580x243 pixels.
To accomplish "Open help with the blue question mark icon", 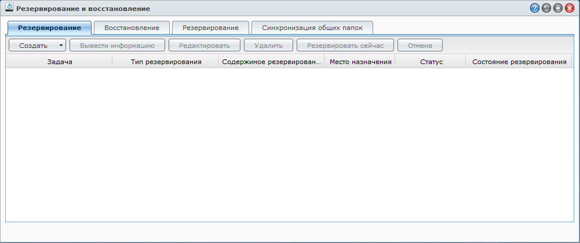I will point(534,9).
